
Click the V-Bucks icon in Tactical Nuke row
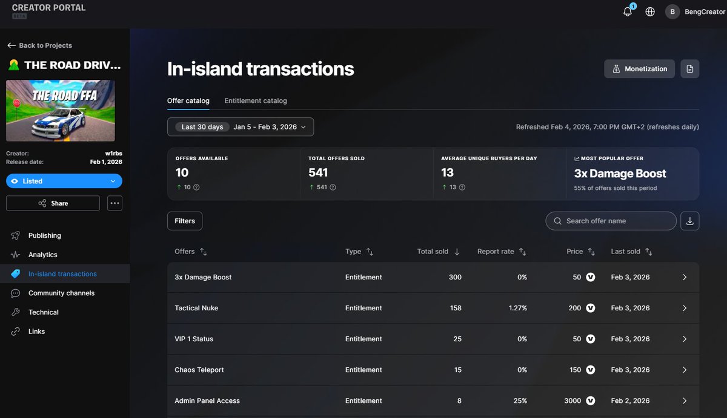591,308
